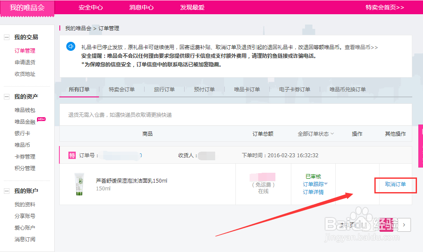Open 安全中心 in top navigation

click(91, 7)
